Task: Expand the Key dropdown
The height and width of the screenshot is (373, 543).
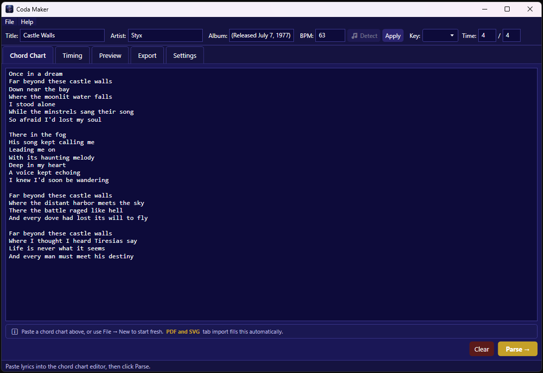Action: pos(440,35)
